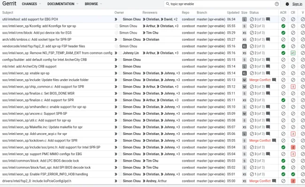Click size M badge in uncore.c row
305x187 pixels.
click(244, 113)
